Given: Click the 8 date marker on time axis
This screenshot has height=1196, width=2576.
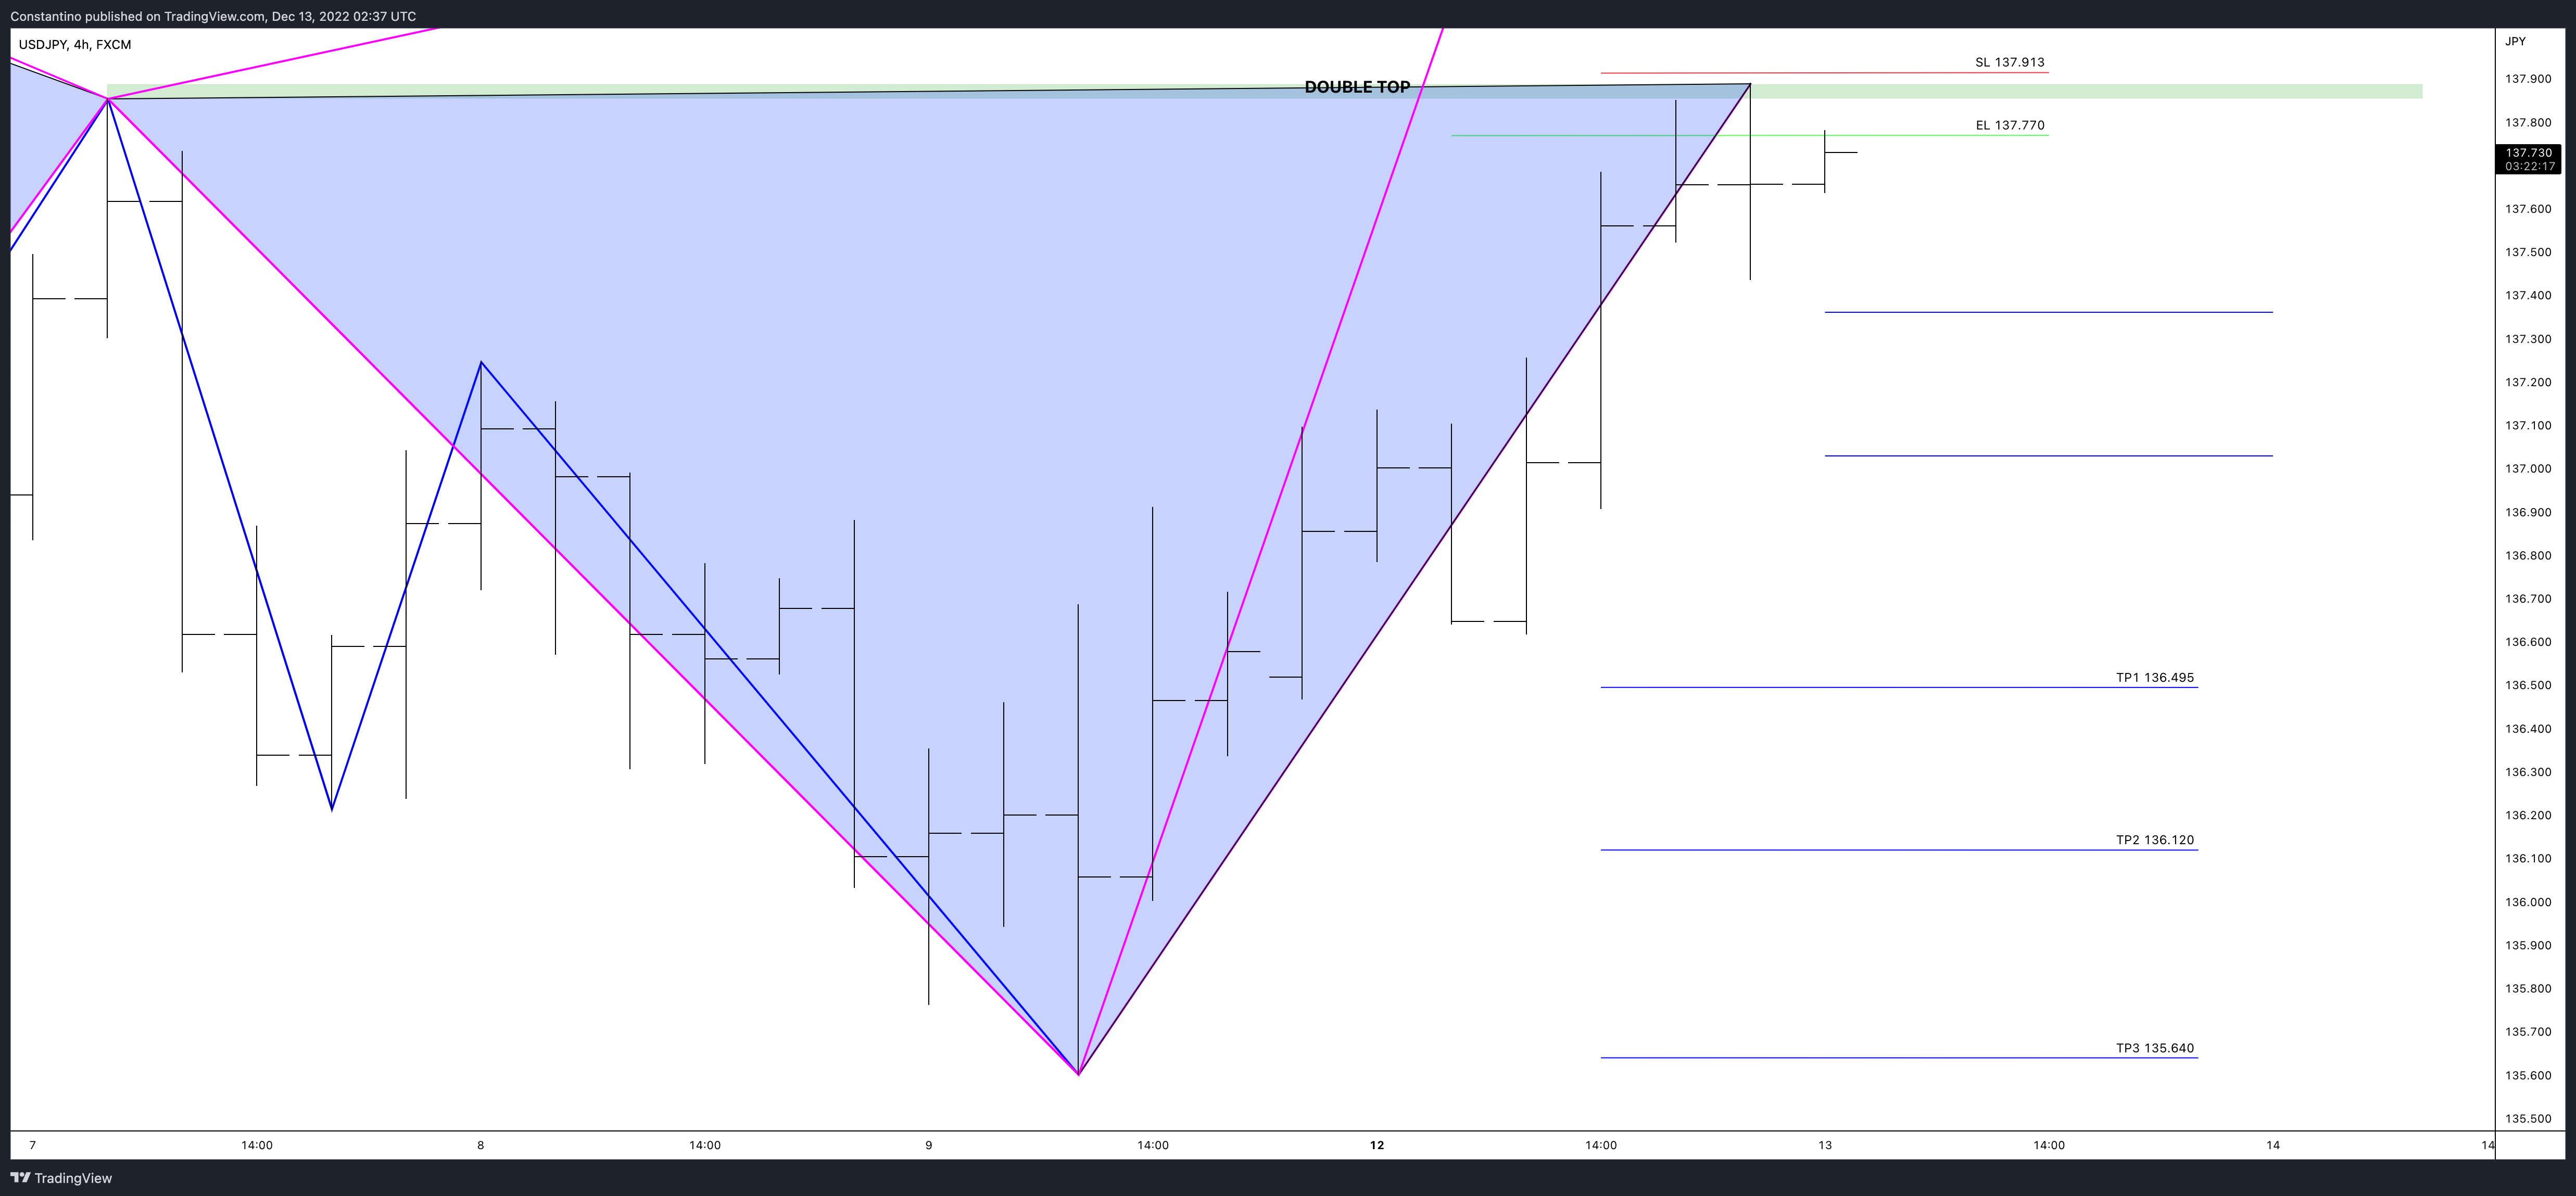Looking at the screenshot, I should click(481, 1145).
